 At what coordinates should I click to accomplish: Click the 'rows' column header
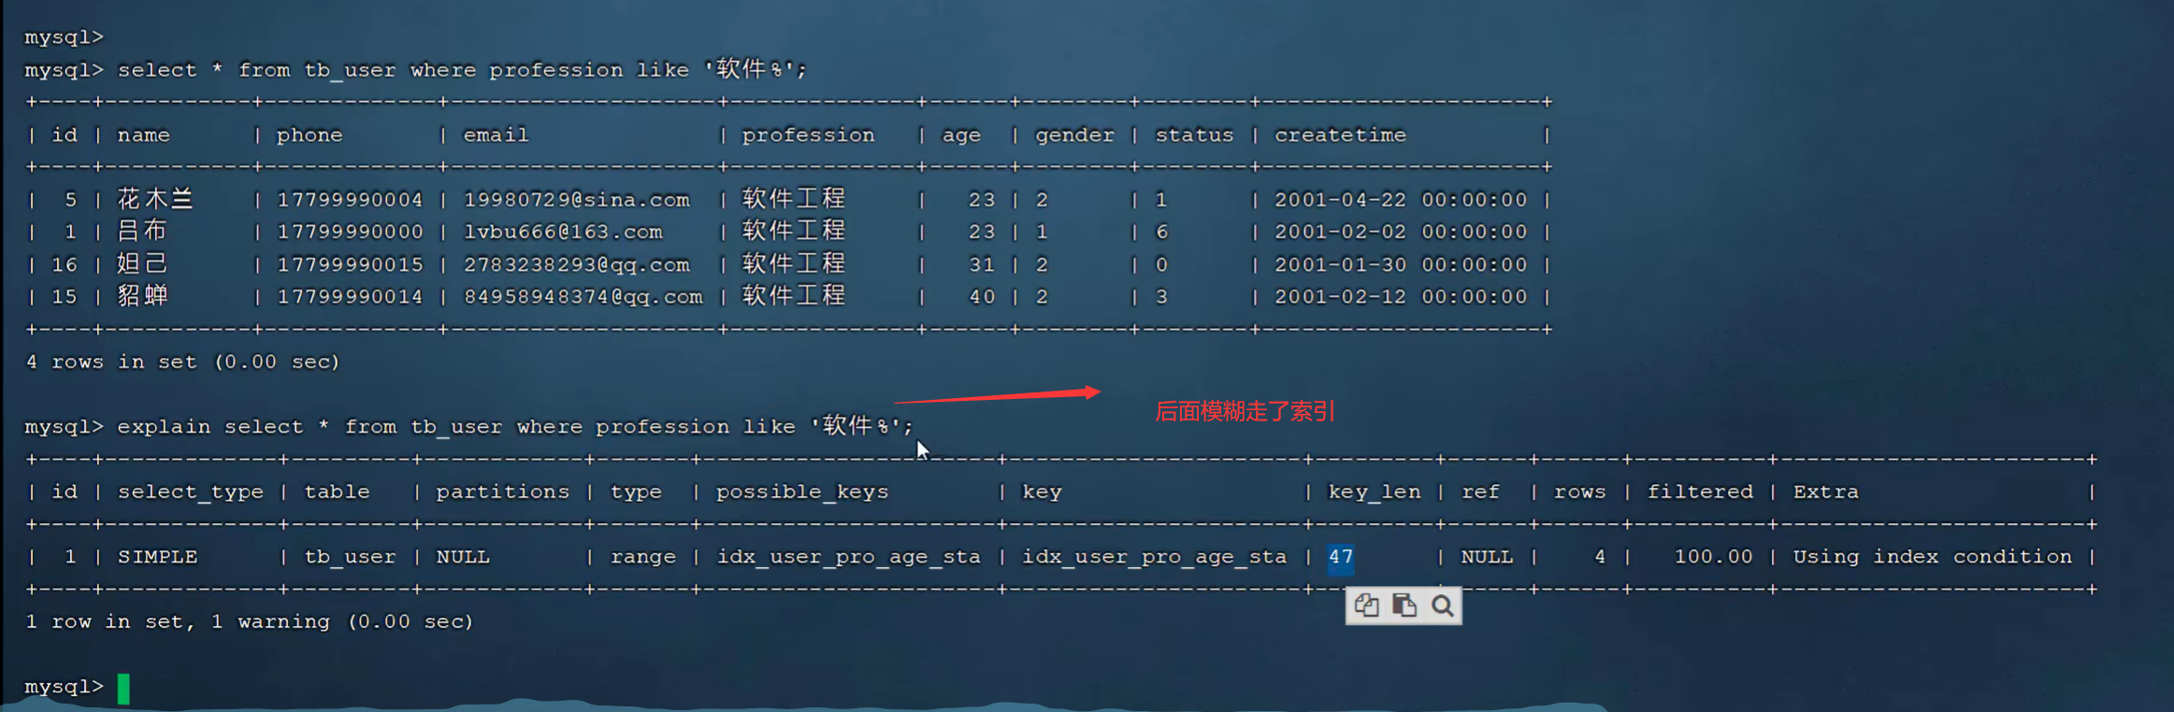click(x=1579, y=492)
